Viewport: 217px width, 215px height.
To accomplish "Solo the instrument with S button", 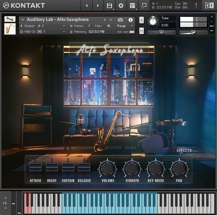I will click(141, 20).
